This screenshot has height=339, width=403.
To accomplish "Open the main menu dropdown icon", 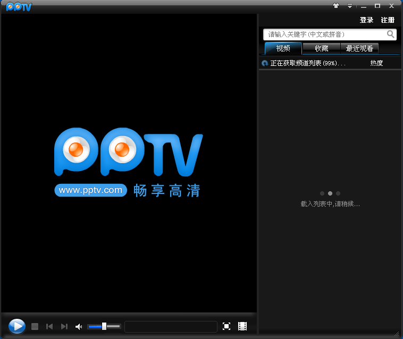I will pyautogui.click(x=350, y=6).
